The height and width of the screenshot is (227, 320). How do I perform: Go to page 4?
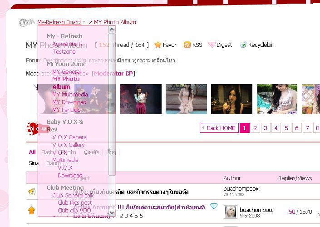coord(276,128)
